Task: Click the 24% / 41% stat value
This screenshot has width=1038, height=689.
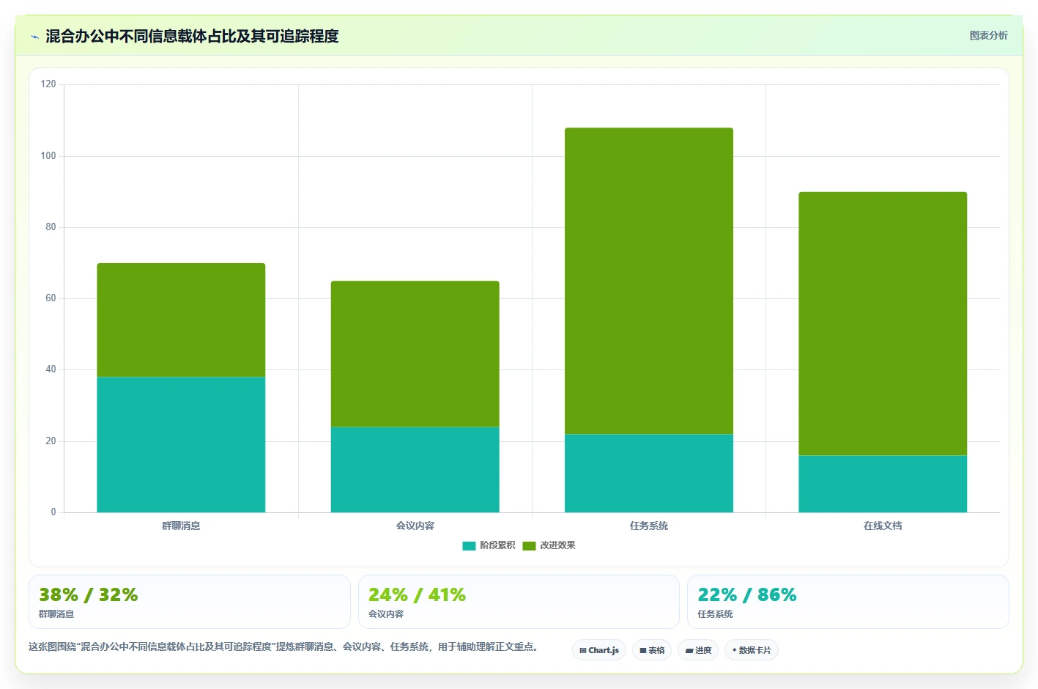Action: coord(417,594)
